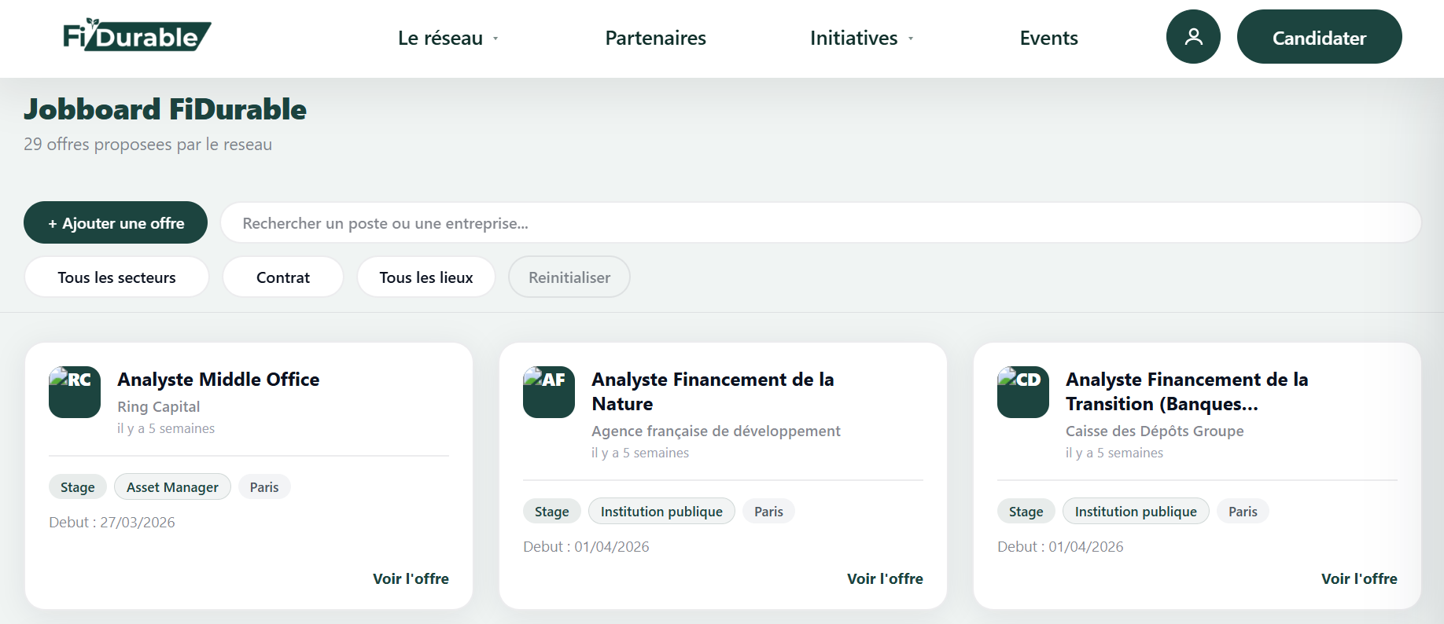This screenshot has height=624, width=1444.
Task: Reset filters with Reinitialiser
Action: (x=569, y=277)
